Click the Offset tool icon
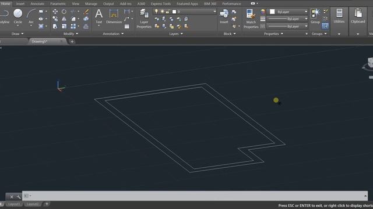This screenshot has width=373, height=209. pos(86,26)
